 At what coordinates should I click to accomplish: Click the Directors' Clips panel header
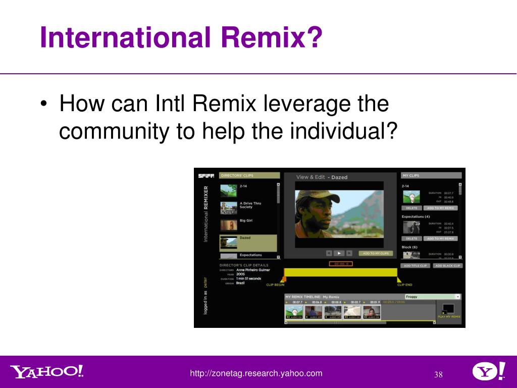pyautogui.click(x=249, y=175)
